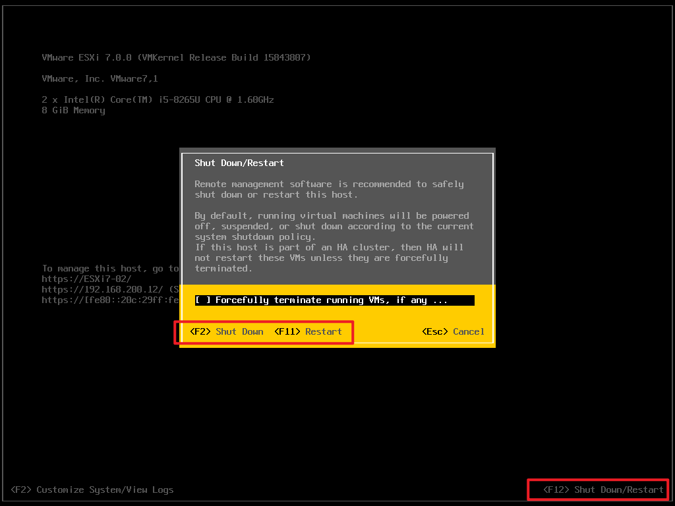The height and width of the screenshot is (506, 675).
Task: Select the 'terminated.' line in the dialog
Action: pyautogui.click(x=223, y=269)
